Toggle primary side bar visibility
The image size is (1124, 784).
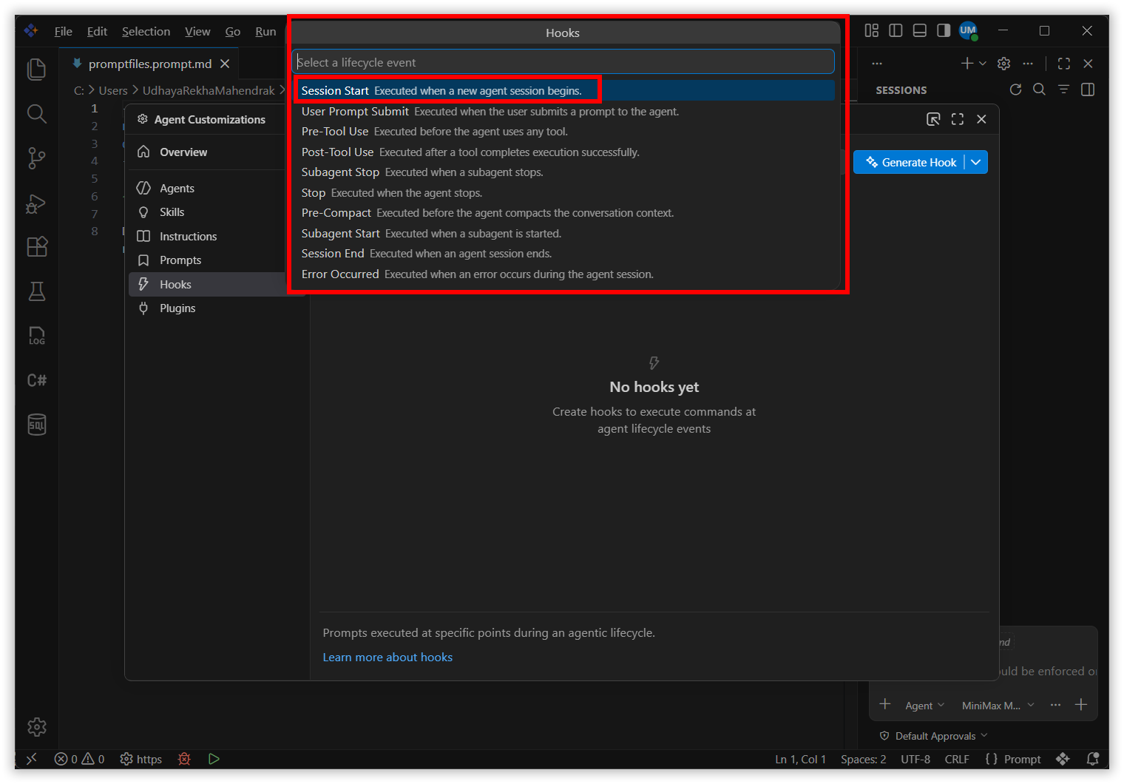896,30
